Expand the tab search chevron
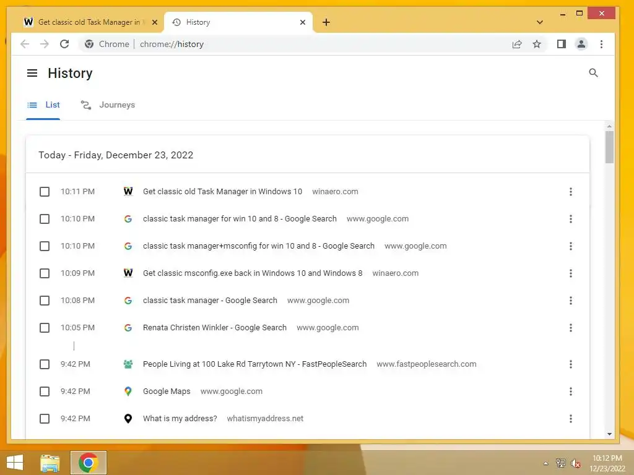Viewport: 634px width, 475px height. tap(539, 22)
